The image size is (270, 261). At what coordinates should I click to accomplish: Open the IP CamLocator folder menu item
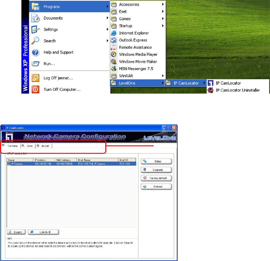click(x=186, y=83)
